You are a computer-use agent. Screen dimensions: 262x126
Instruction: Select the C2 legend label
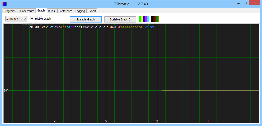coord(52,27)
